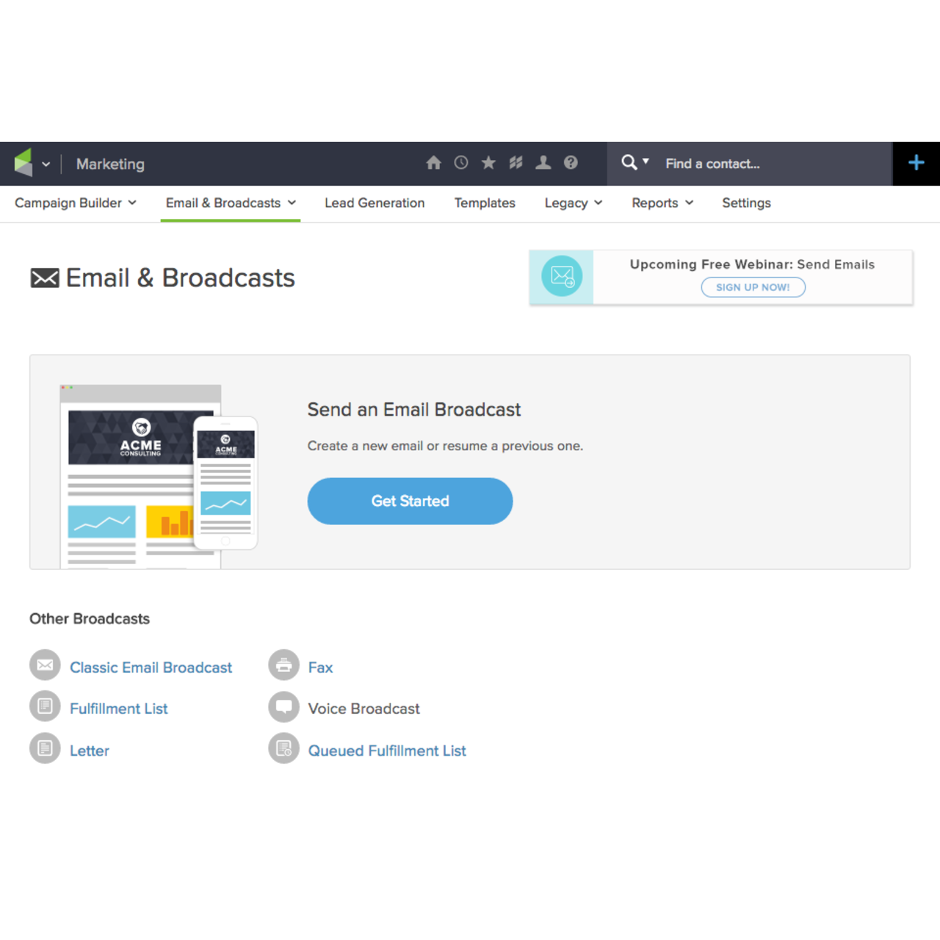Open favorites using the star icon
This screenshot has height=940, width=940.
488,163
